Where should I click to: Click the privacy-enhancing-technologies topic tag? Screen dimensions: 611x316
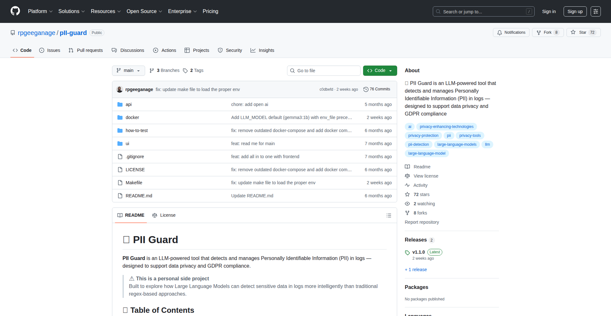(x=446, y=127)
